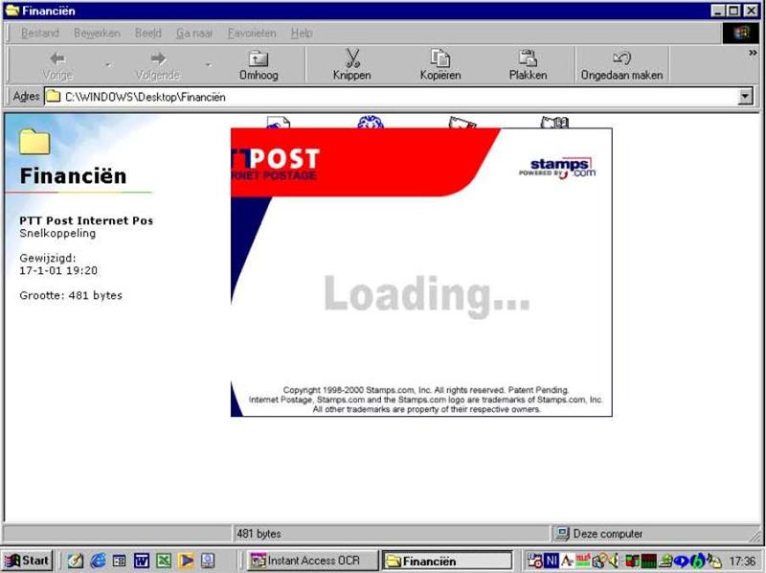Viewport: 766px width, 573px height.
Task: Open the speaker volume tray icon
Action: [x=614, y=561]
